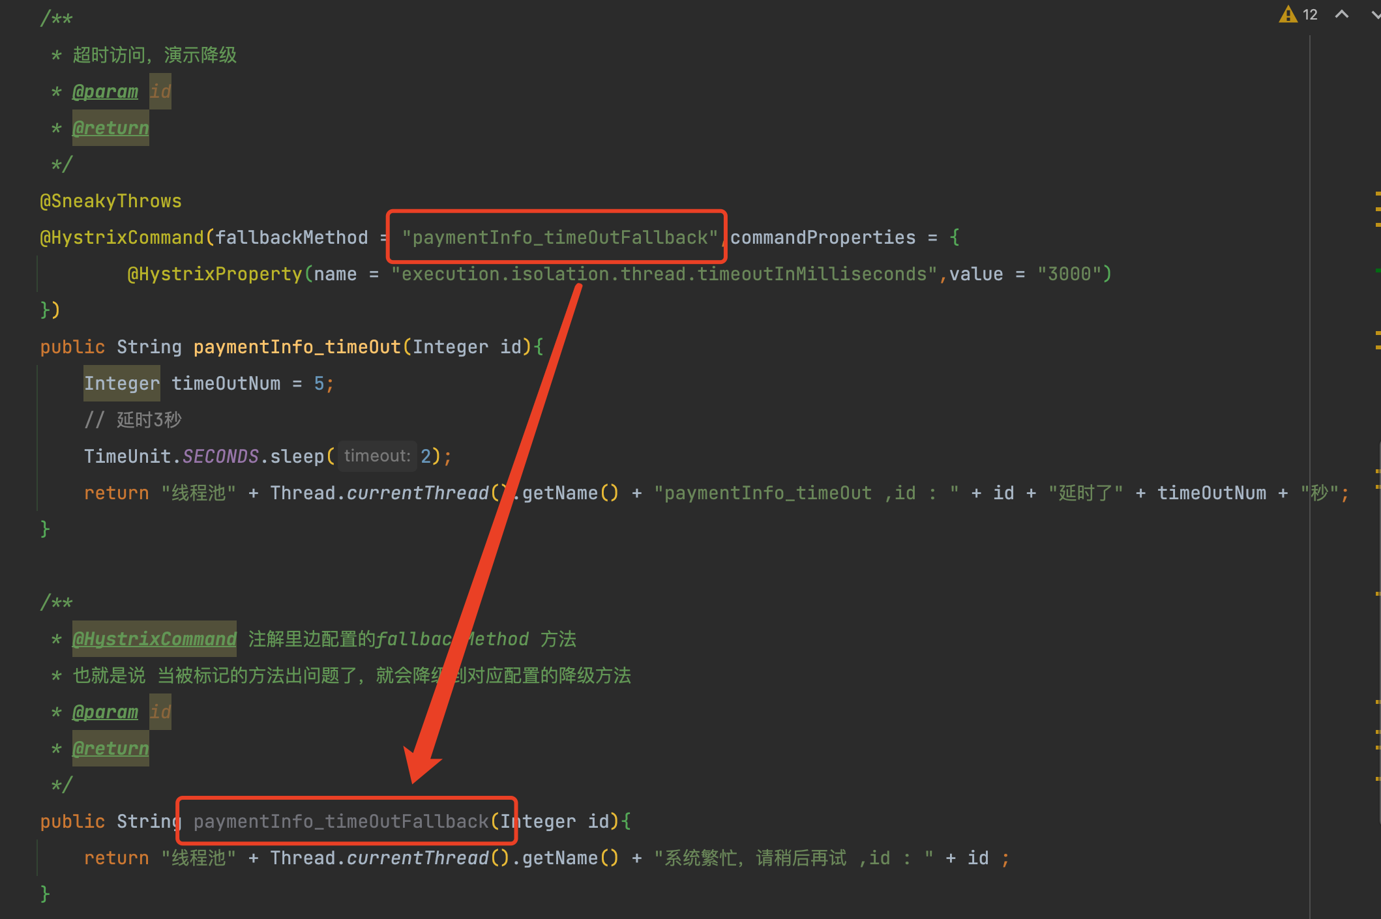
Task: Click the execution.isolation.thread.timeoutInMilliseconds string
Action: pyautogui.click(x=664, y=274)
